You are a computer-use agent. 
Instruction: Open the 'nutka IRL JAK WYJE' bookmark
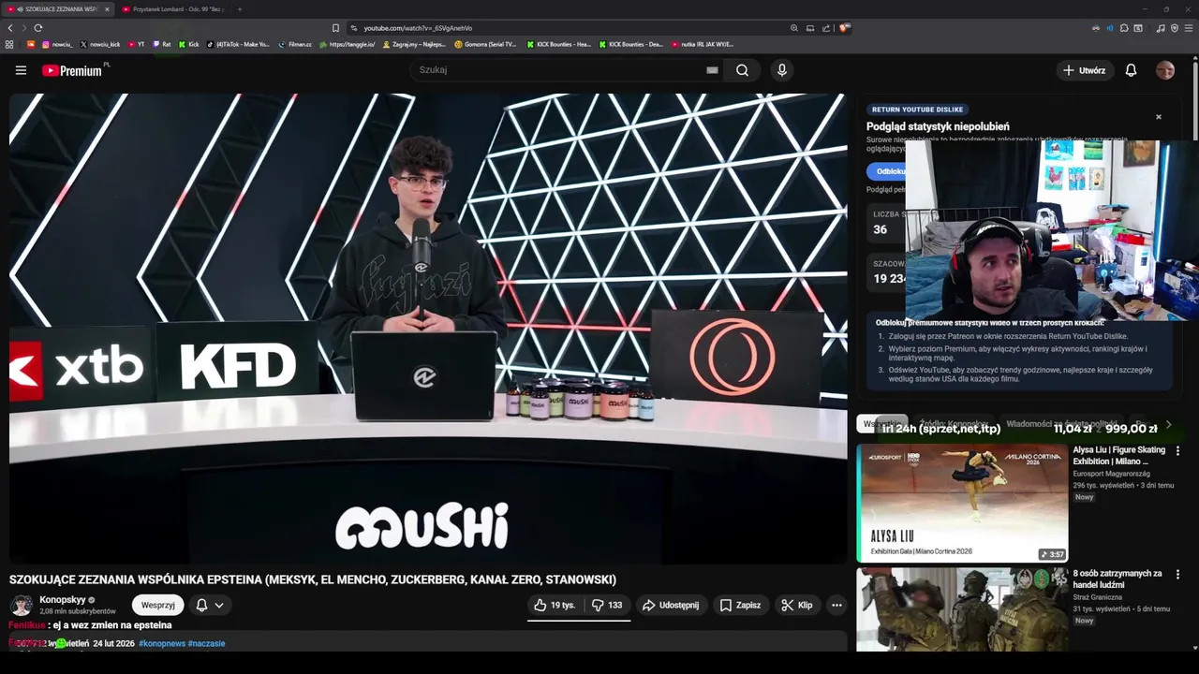point(703,44)
